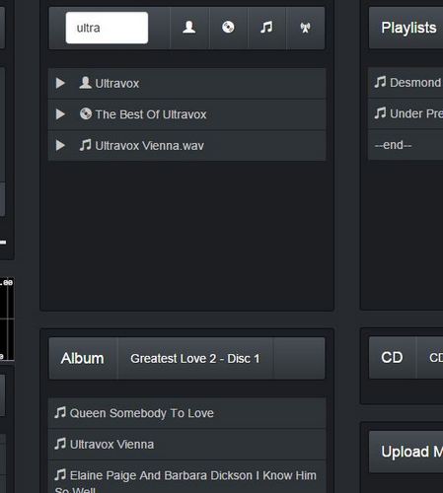
Task: Filter search by radio antenna icon
Action: click(x=305, y=28)
